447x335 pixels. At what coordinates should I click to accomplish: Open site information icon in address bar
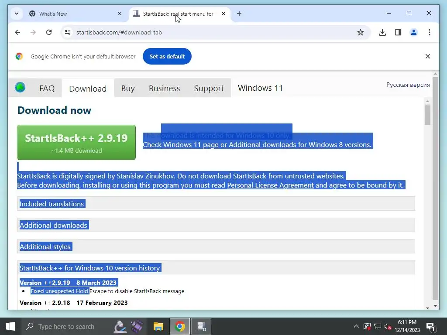(68, 32)
